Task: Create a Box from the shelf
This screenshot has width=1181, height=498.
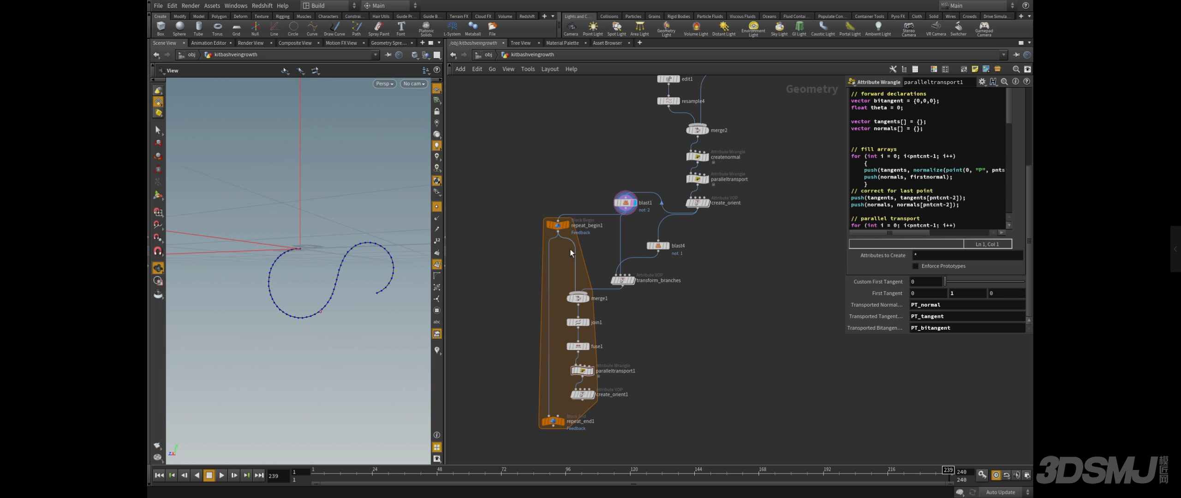Action: pos(161,29)
